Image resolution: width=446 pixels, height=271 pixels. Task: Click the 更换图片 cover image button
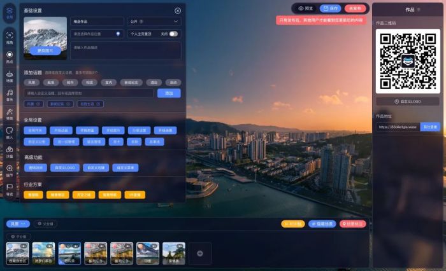coord(44,51)
